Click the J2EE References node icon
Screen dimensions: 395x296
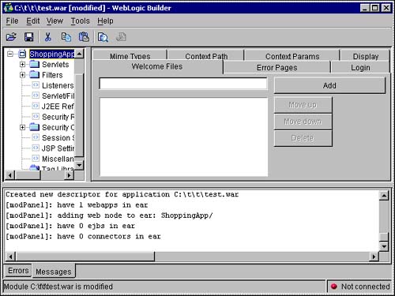36,106
